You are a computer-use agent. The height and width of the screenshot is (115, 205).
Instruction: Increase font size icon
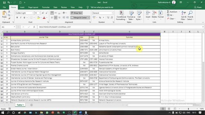43,13
